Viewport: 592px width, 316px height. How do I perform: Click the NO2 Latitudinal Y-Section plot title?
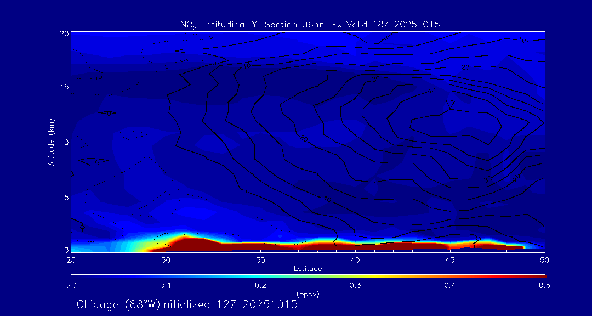[x=310, y=25]
